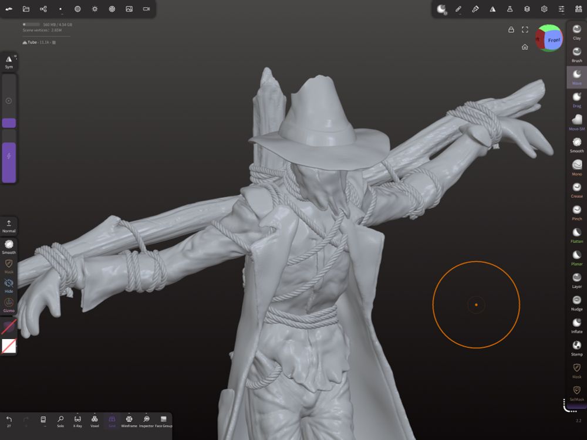Toggle Sym symmetry button

tap(9, 62)
